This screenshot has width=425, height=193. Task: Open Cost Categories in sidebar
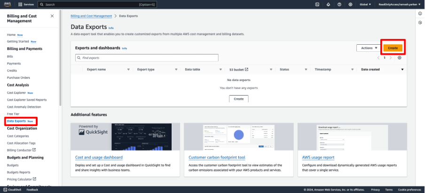[x=18, y=136]
